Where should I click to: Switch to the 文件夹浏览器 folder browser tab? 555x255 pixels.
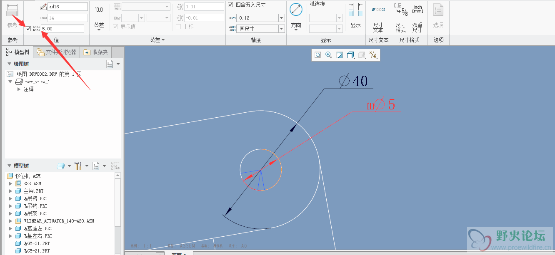(56, 52)
